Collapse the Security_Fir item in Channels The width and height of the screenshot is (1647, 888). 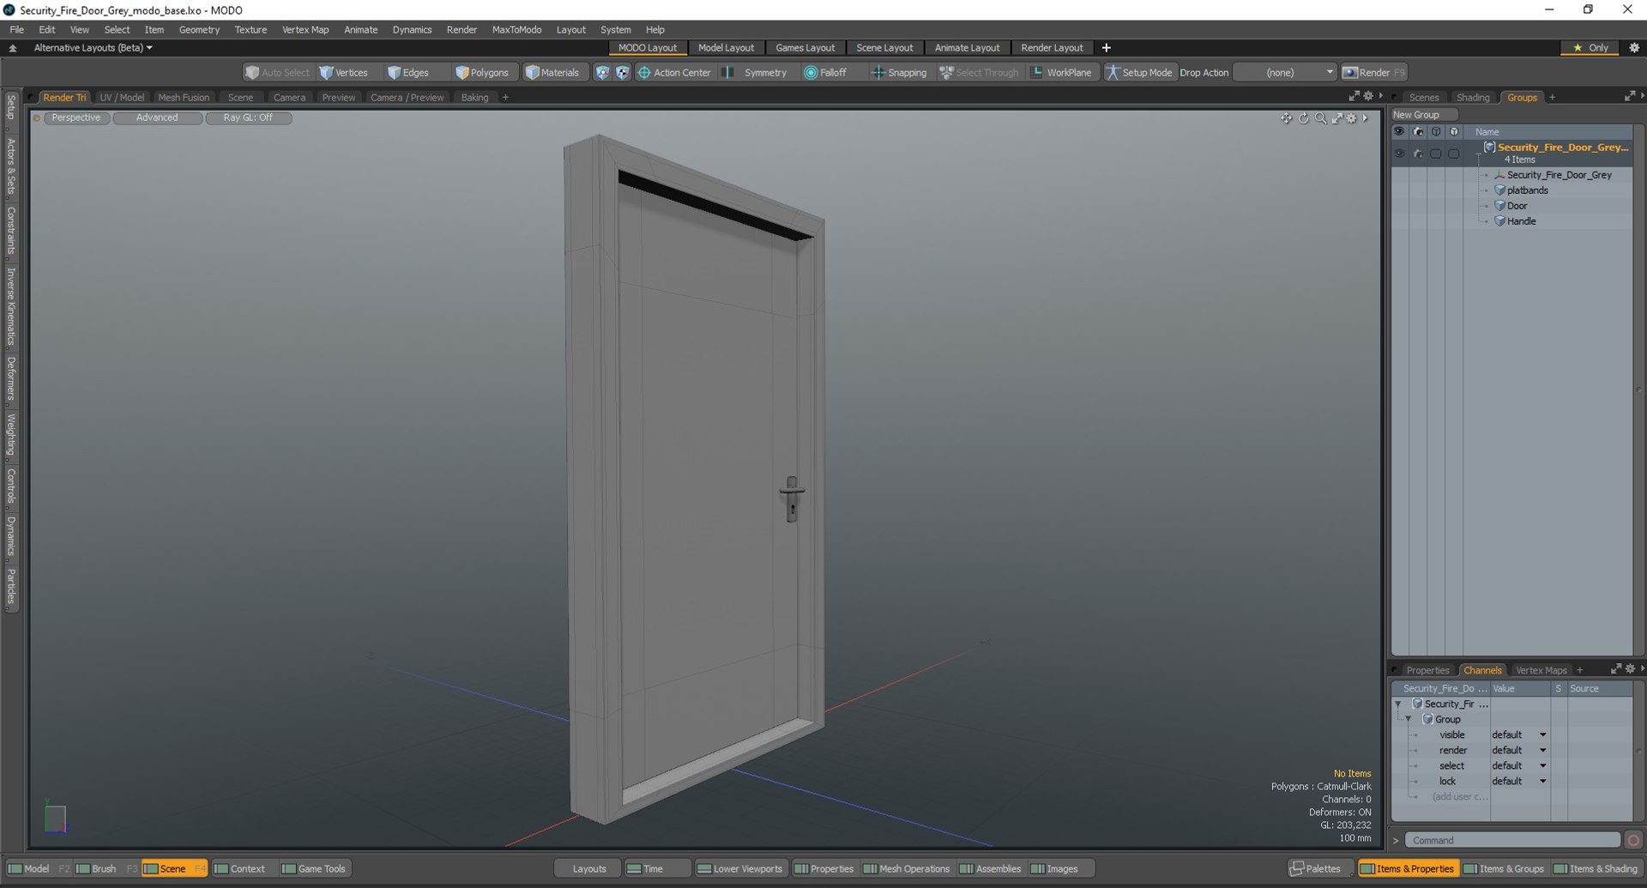pos(1398,704)
